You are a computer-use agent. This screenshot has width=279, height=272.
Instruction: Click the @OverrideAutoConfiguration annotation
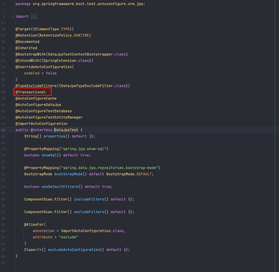43,67
